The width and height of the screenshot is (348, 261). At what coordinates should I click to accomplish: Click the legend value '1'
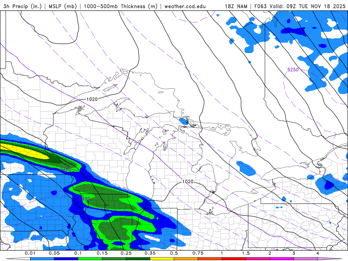coord(222,253)
